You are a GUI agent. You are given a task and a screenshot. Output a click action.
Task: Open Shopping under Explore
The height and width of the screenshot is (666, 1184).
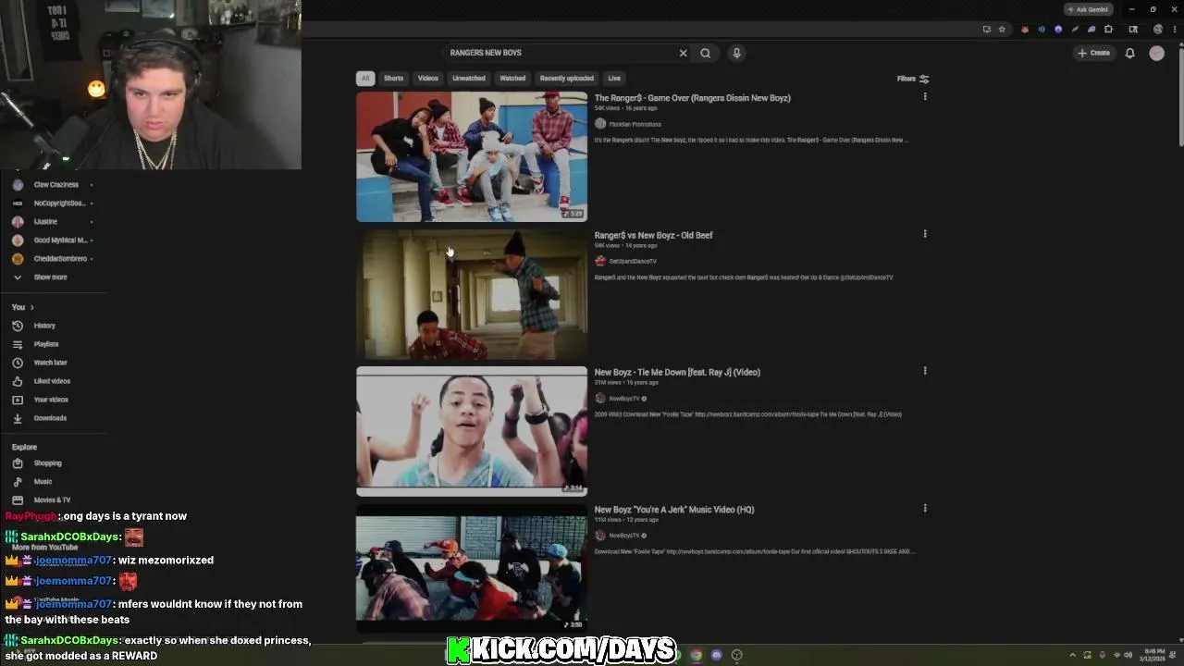(47, 463)
